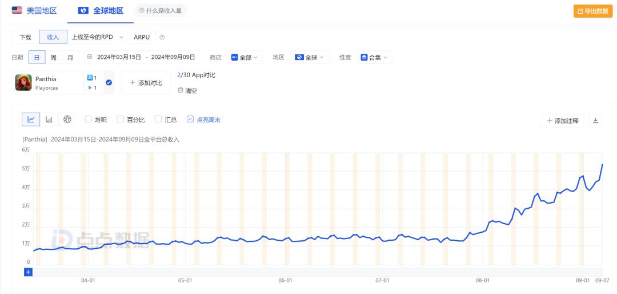Uncheck the 点亮周末 weekend highlight checkbox
617x294 pixels.
pyautogui.click(x=190, y=119)
